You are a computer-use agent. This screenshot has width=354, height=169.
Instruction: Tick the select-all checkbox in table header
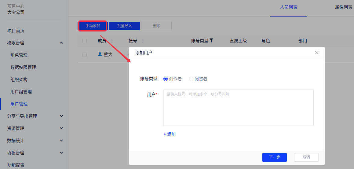[85, 41]
